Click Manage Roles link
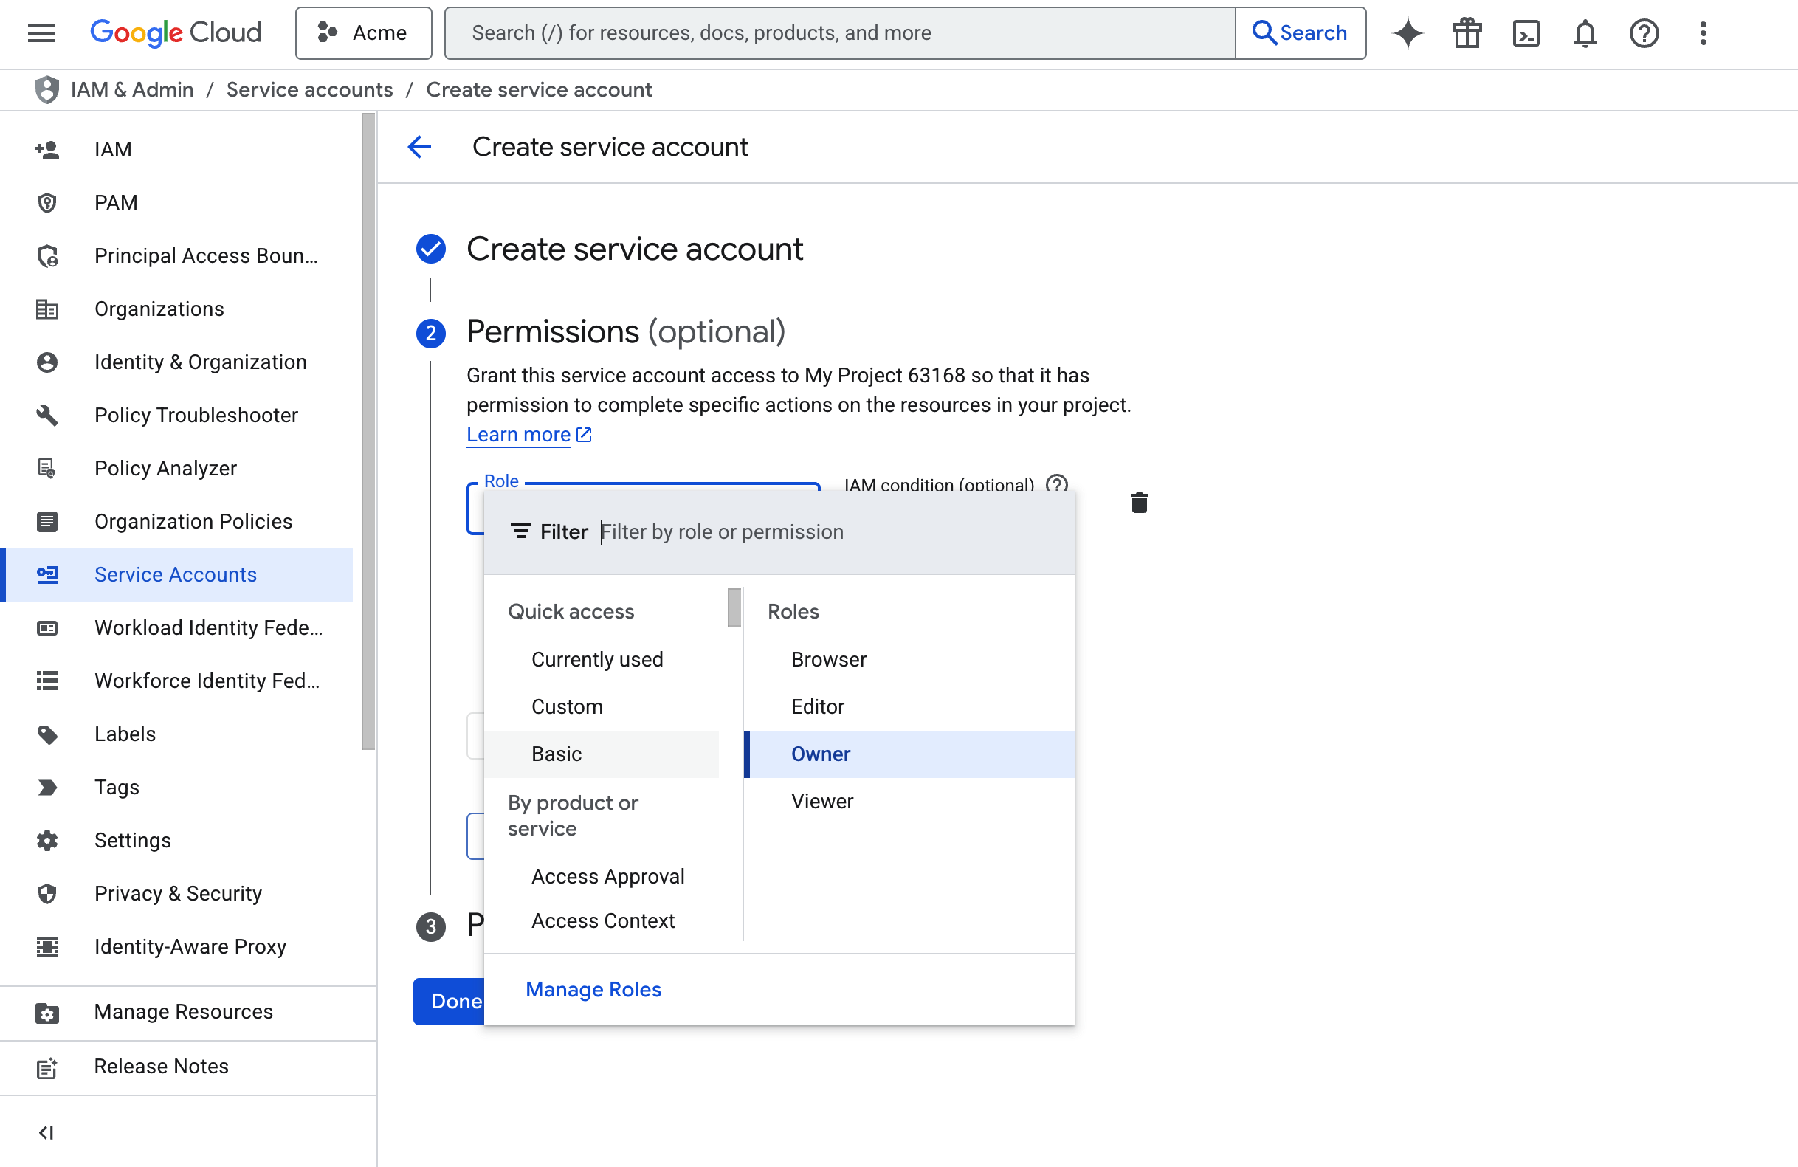The height and width of the screenshot is (1167, 1798). click(x=593, y=989)
